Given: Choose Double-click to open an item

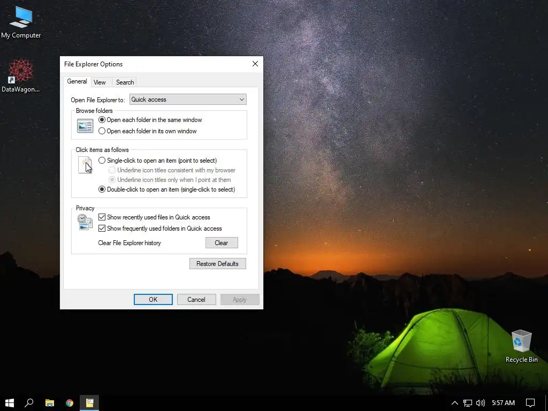Looking at the screenshot, I should pos(167,189).
